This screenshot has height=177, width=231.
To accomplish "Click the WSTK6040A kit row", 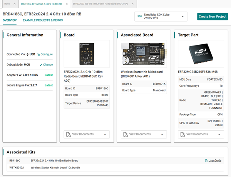I will (x=115, y=168).
